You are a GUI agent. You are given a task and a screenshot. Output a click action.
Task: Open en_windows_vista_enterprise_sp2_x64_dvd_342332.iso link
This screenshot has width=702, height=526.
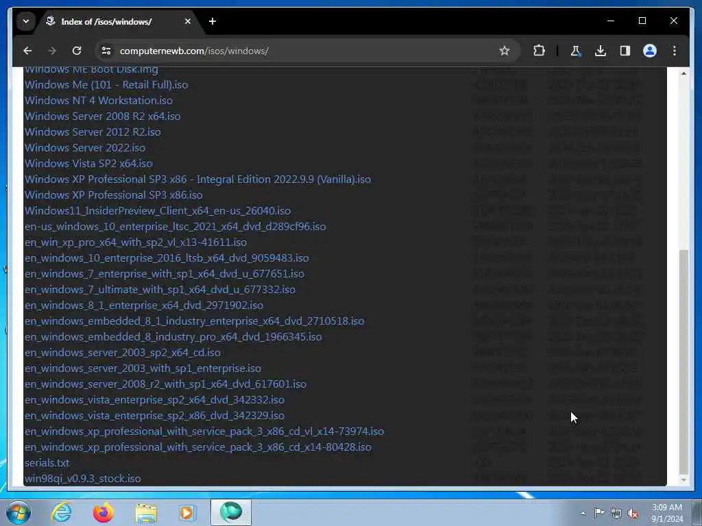(x=154, y=399)
